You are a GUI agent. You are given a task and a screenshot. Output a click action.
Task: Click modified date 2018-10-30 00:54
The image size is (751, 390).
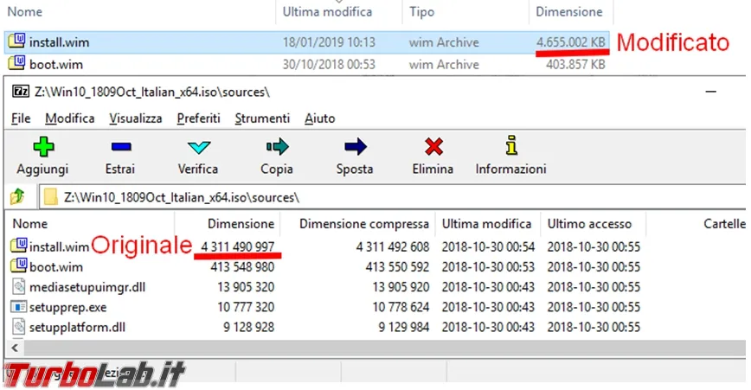point(488,247)
